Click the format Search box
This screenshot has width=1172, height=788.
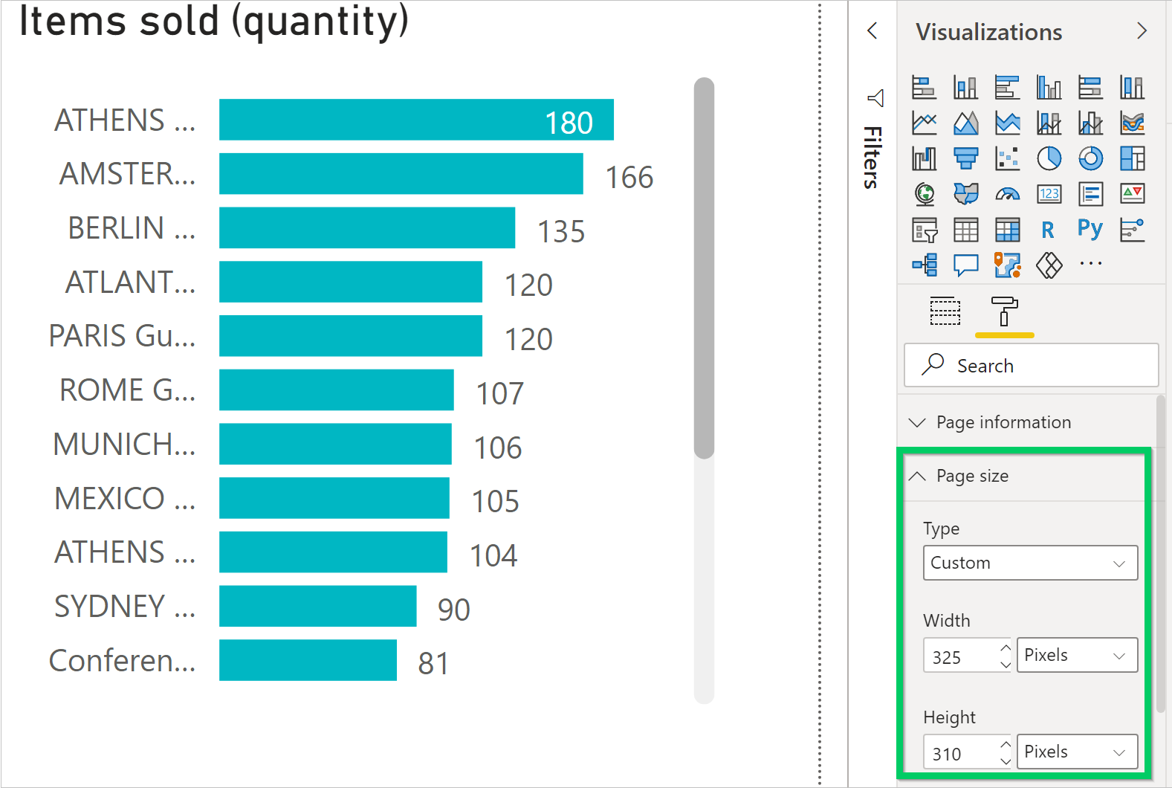tap(1031, 365)
